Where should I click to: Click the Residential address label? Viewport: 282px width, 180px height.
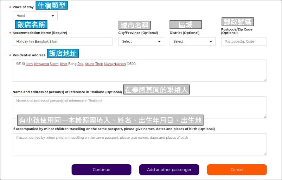coord(29,55)
